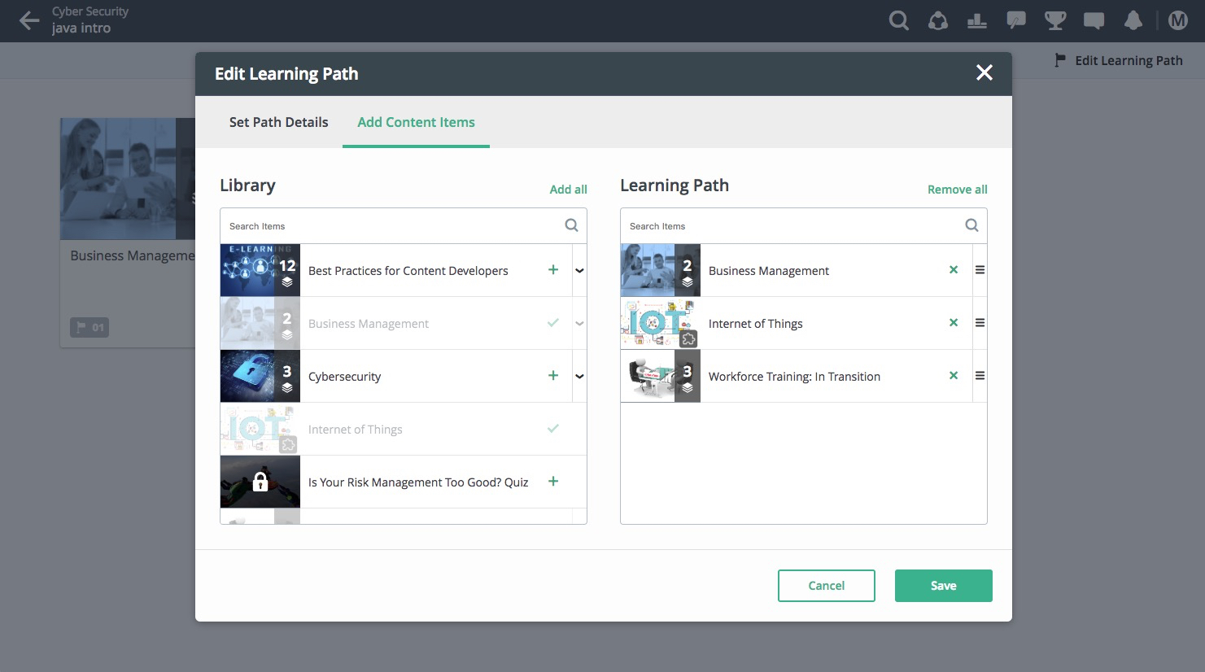Open the trophy achievements icon

[1055, 21]
